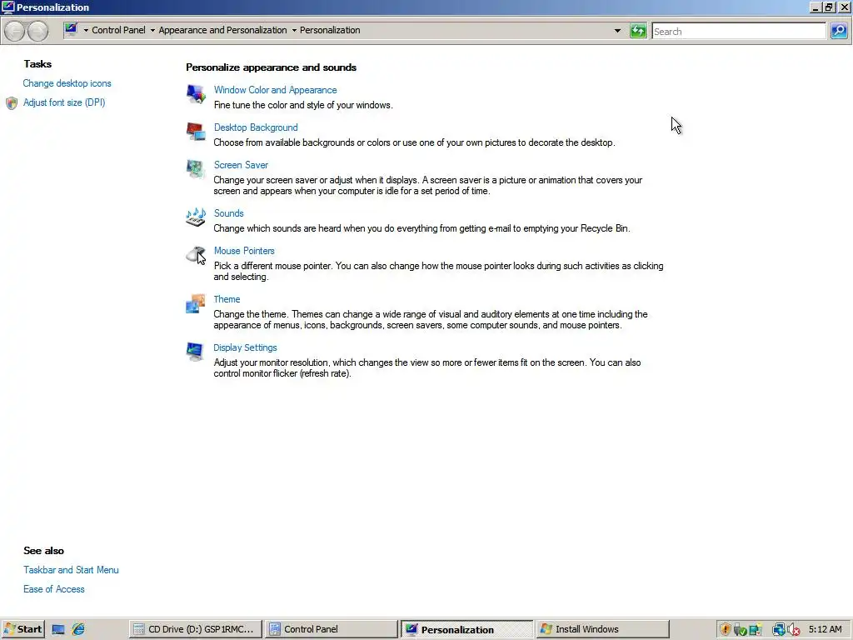Expand the arrow before the Personalization breadcrumb
Image resolution: width=853 pixels, height=640 pixels.
294,31
